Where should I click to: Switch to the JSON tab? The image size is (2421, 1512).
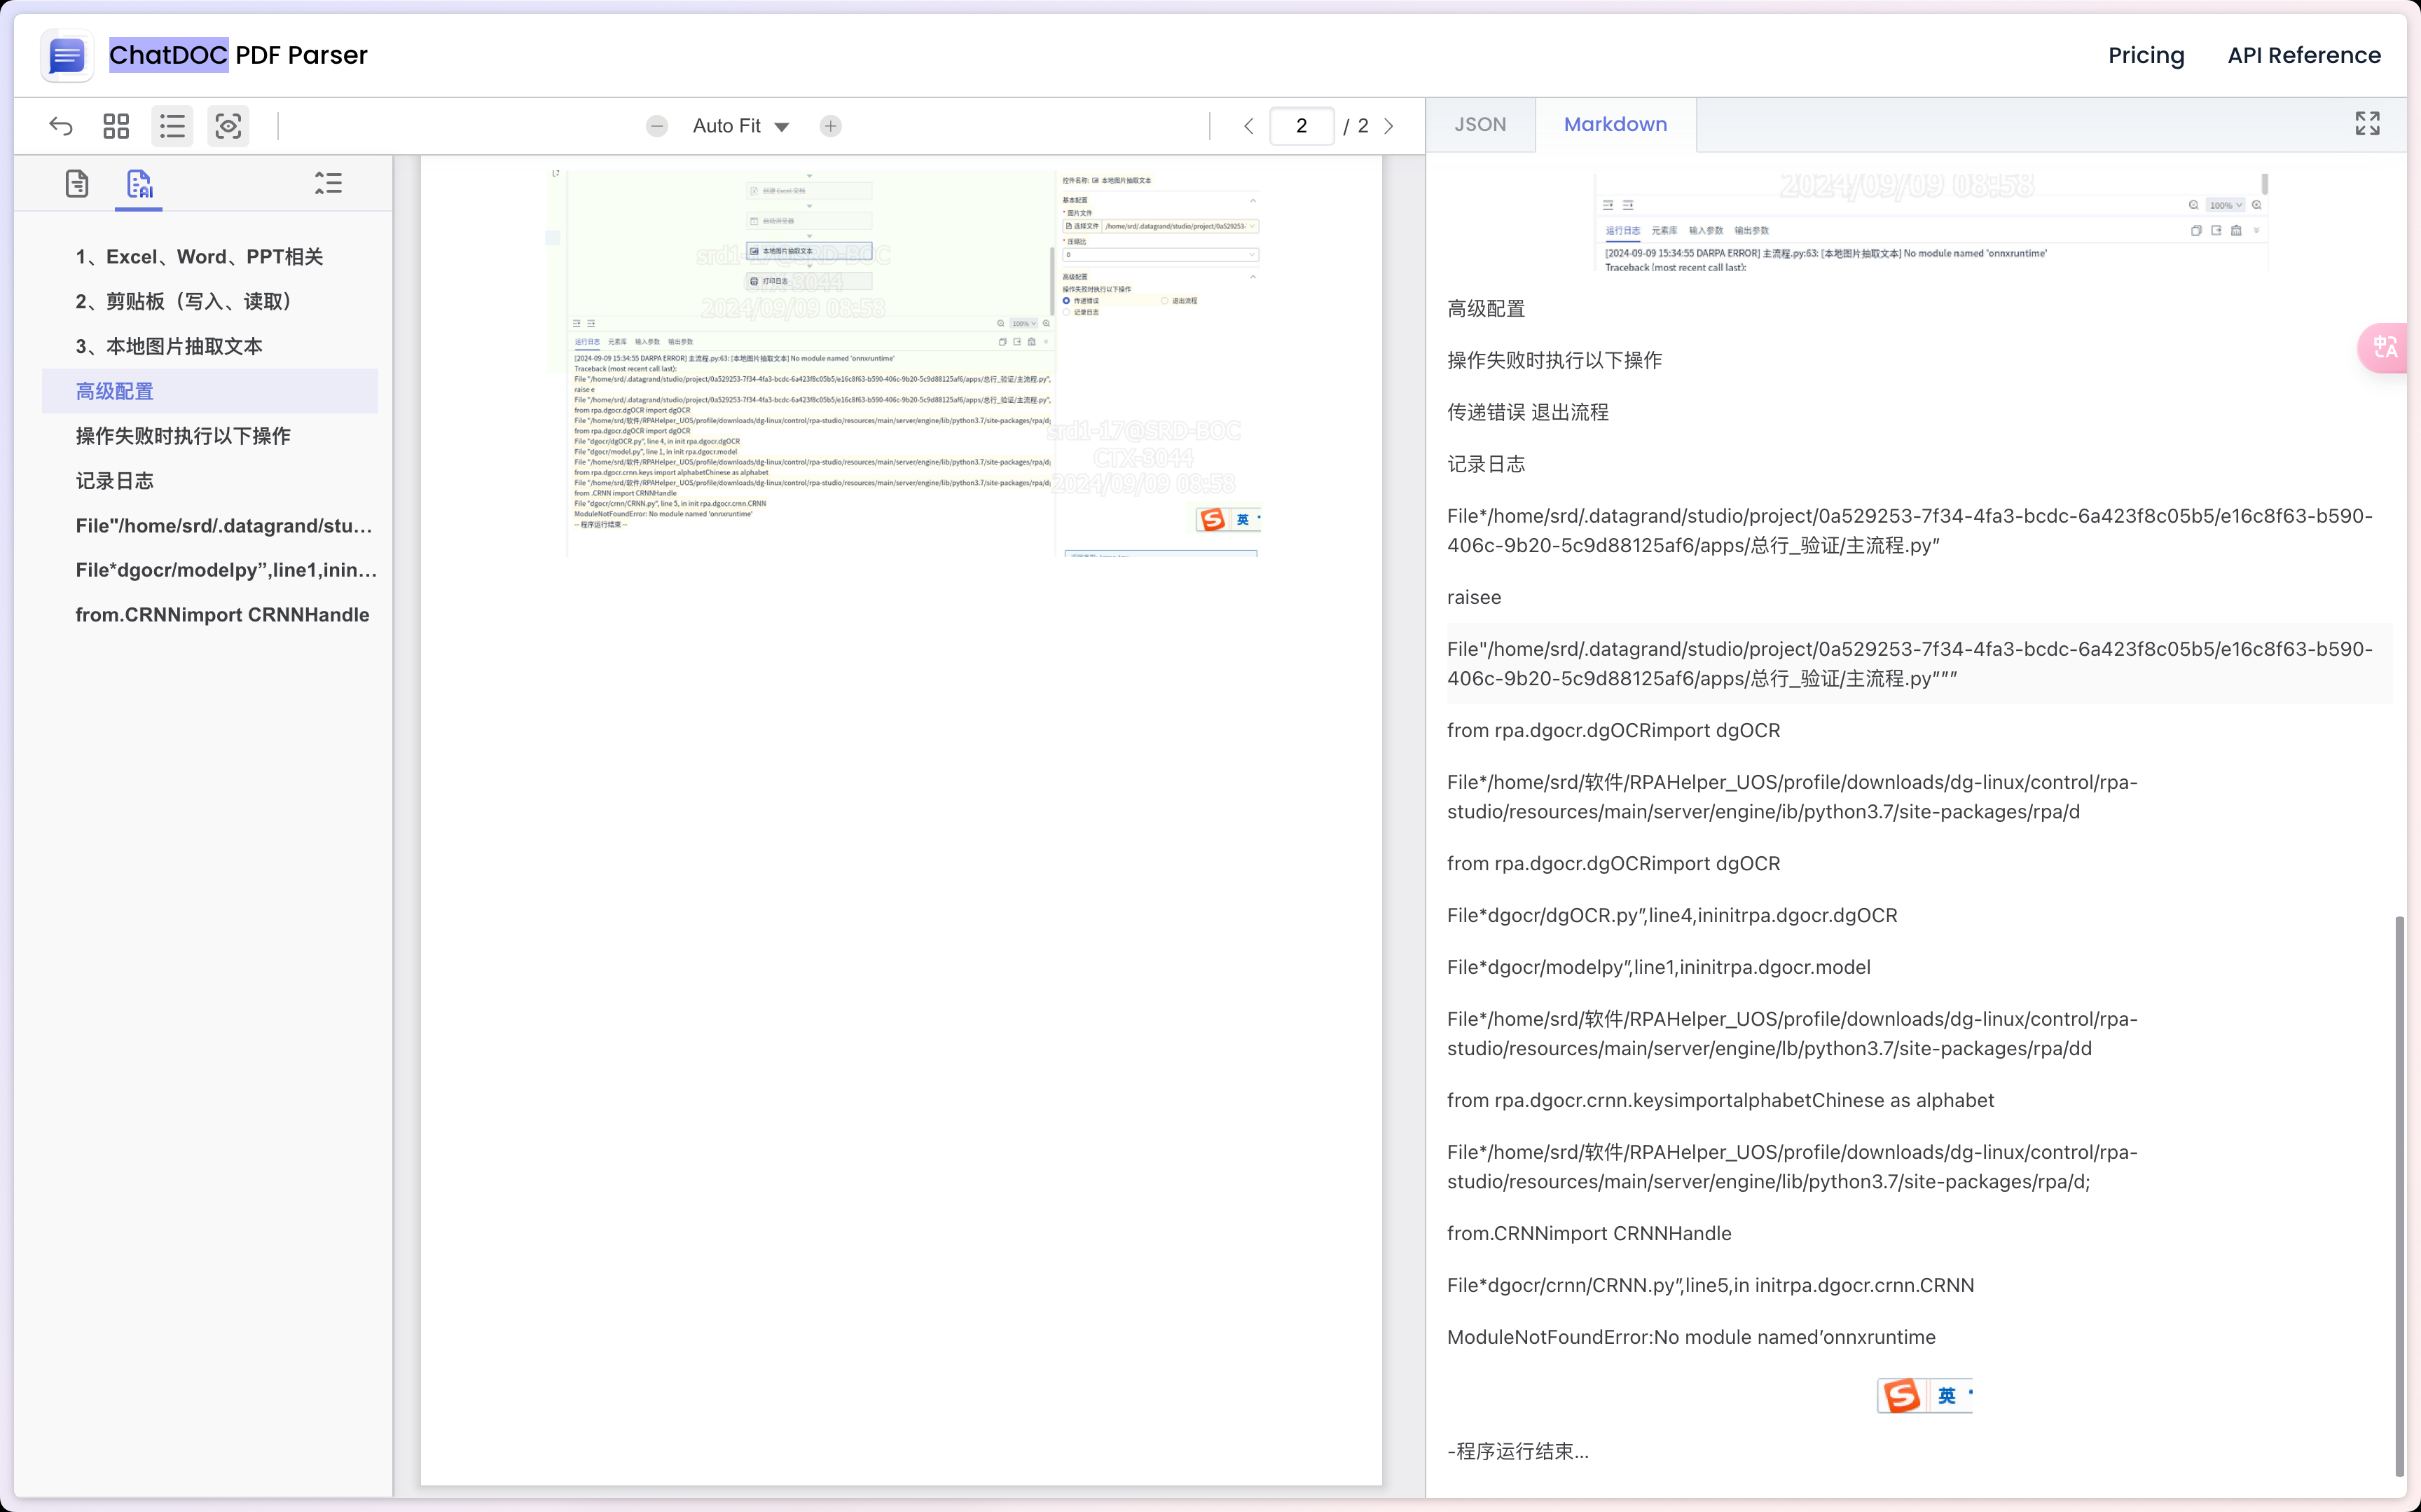(1479, 124)
